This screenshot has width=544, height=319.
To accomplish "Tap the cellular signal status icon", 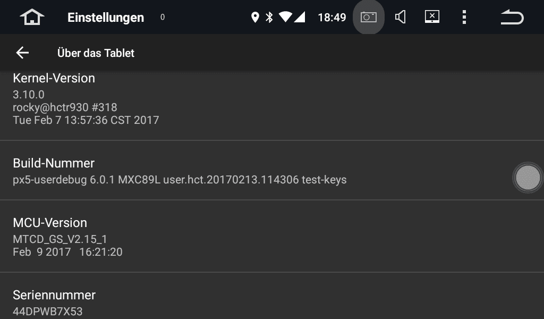I will 300,16.
